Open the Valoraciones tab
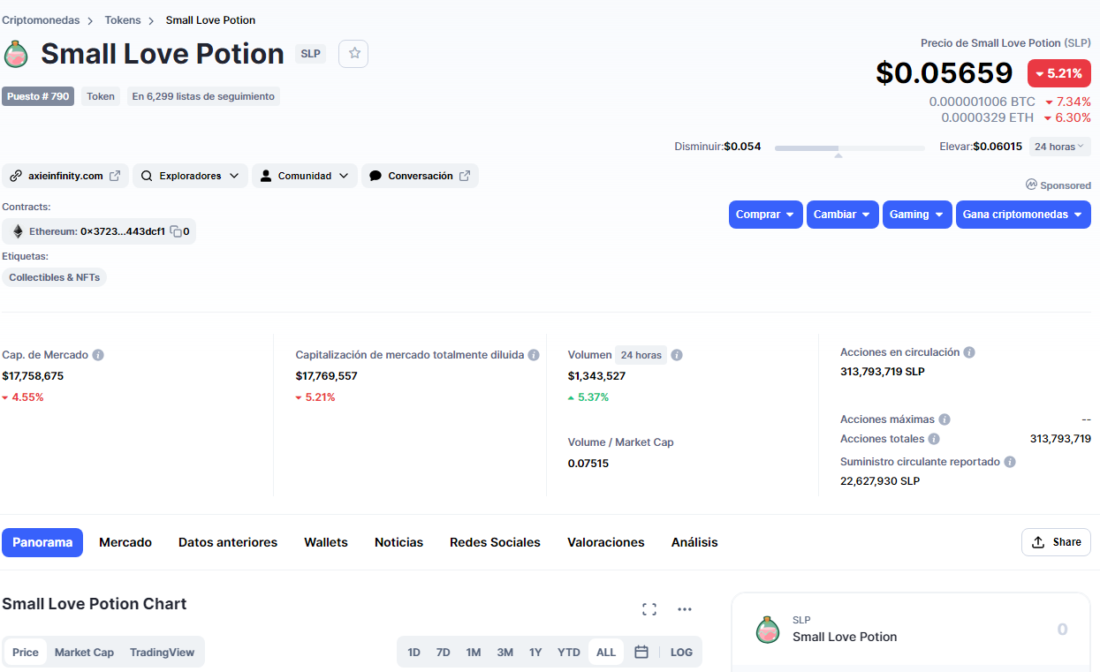This screenshot has width=1100, height=672. pyautogui.click(x=606, y=542)
